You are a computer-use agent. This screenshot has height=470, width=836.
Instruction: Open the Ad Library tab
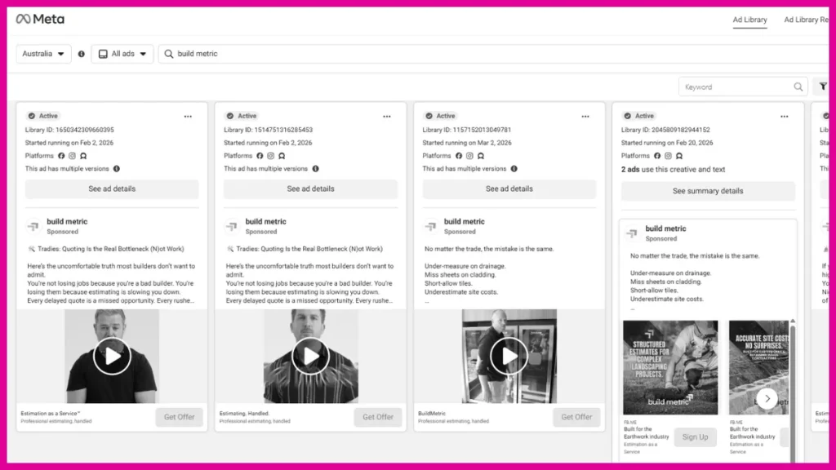(749, 20)
